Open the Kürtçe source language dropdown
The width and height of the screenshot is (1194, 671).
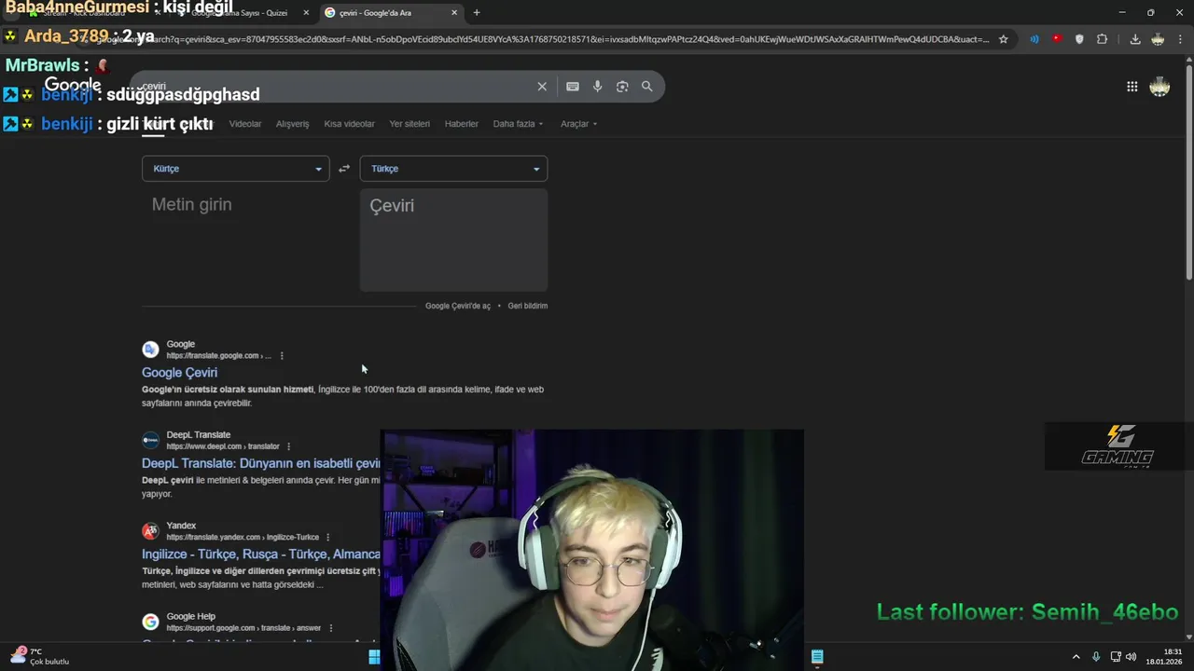pos(235,169)
